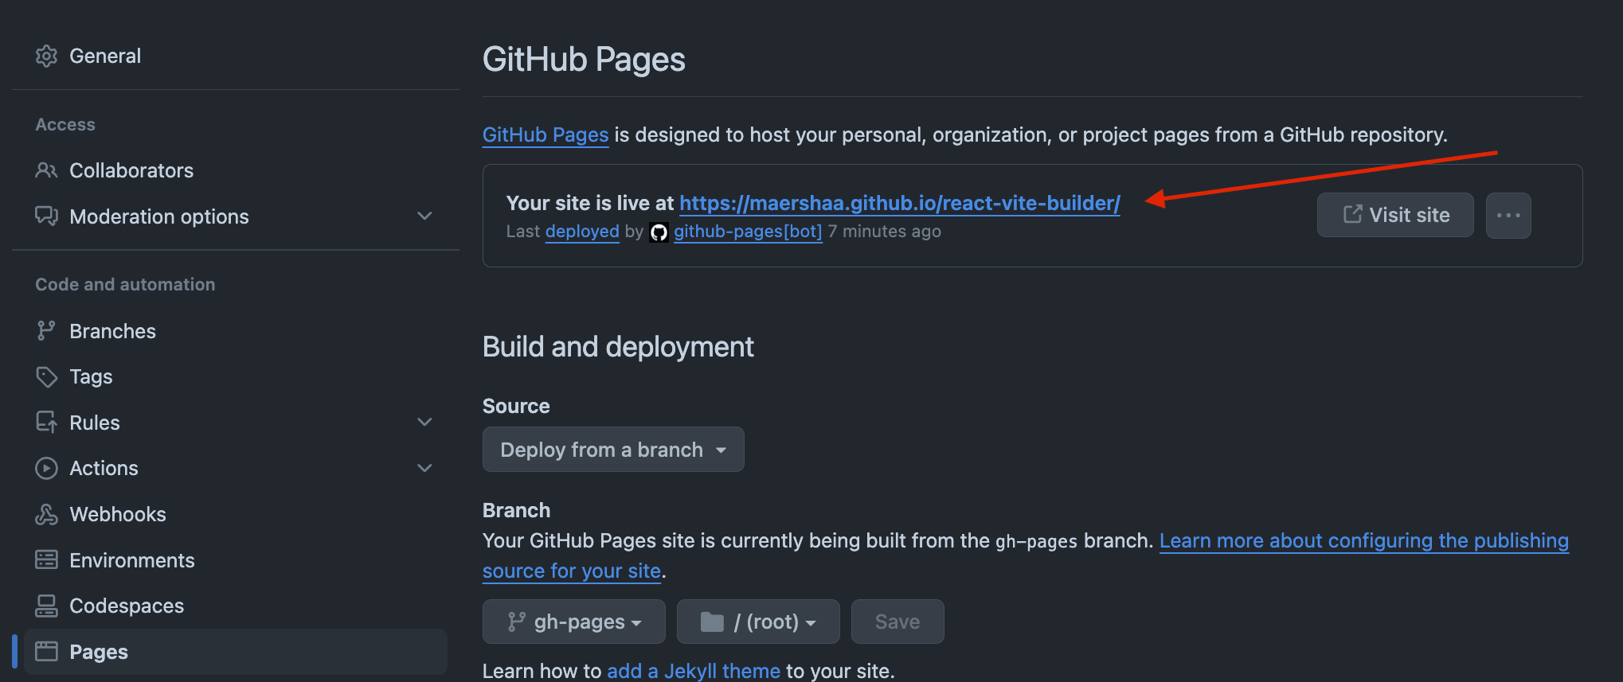
Task: Click the Branches git-branch icon
Action: [x=46, y=331]
